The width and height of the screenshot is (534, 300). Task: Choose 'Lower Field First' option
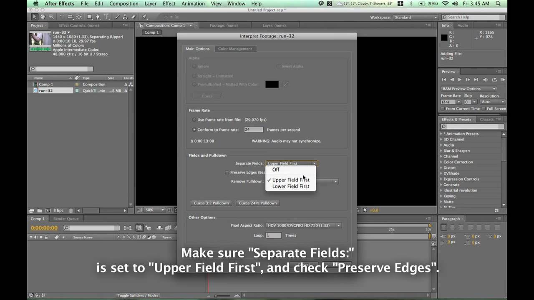[291, 186]
